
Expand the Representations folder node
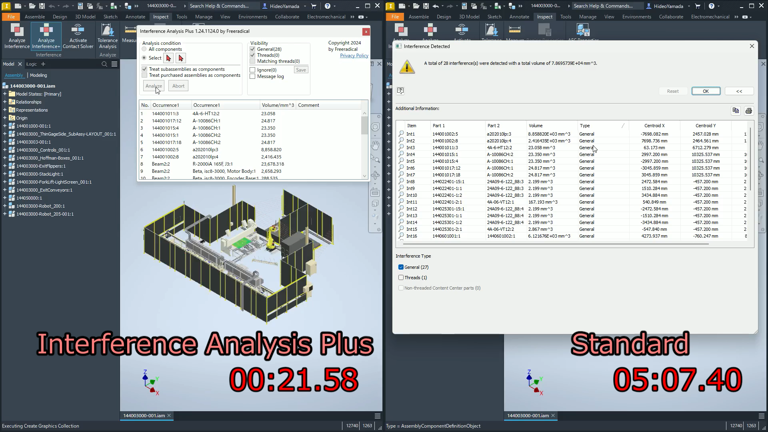click(5, 110)
